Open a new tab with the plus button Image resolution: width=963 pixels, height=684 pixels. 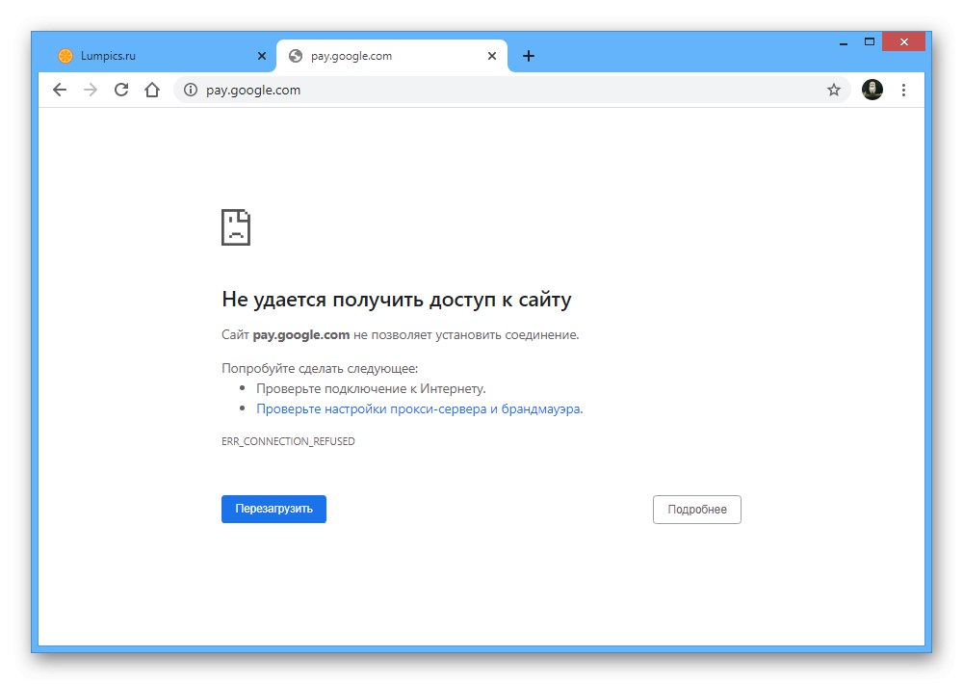click(x=528, y=56)
